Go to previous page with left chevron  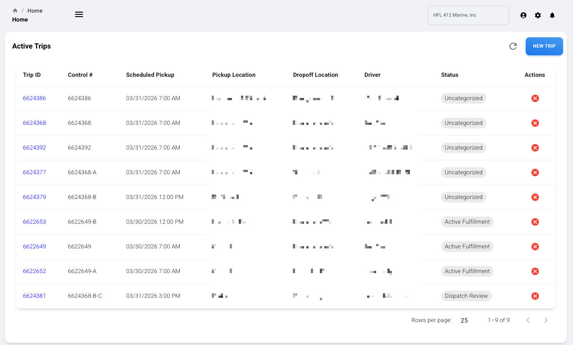click(x=528, y=320)
